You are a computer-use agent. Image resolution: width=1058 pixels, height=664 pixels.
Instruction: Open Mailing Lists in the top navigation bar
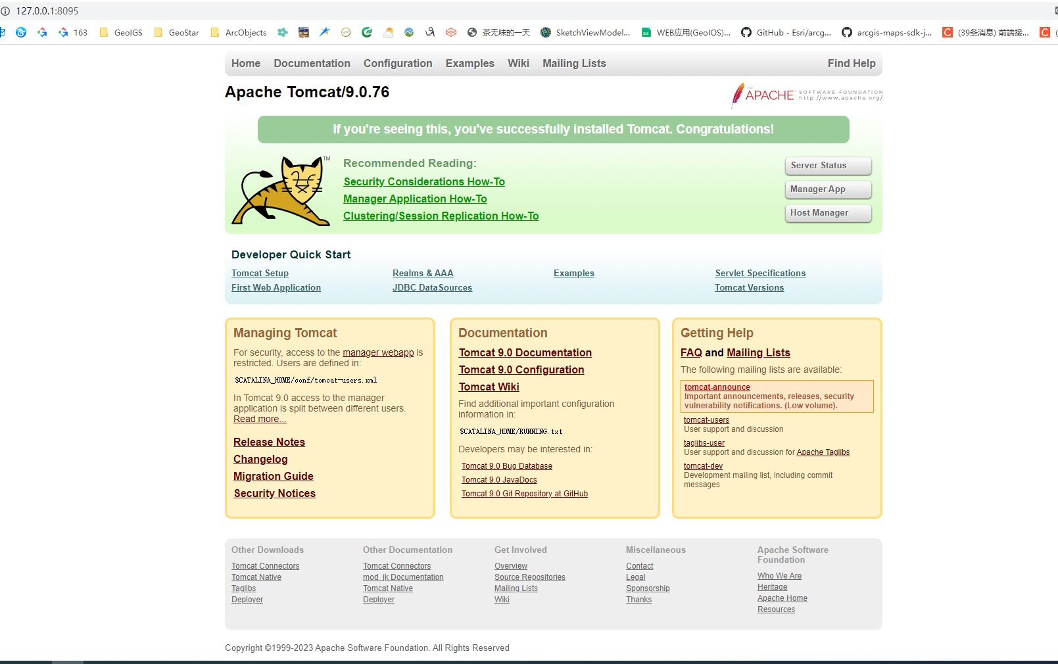pyautogui.click(x=574, y=63)
